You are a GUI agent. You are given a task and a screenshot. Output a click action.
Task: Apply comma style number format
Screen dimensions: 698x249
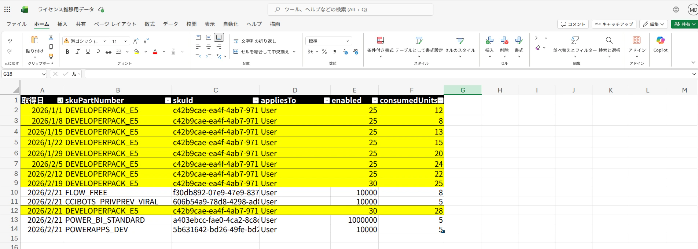pos(335,52)
